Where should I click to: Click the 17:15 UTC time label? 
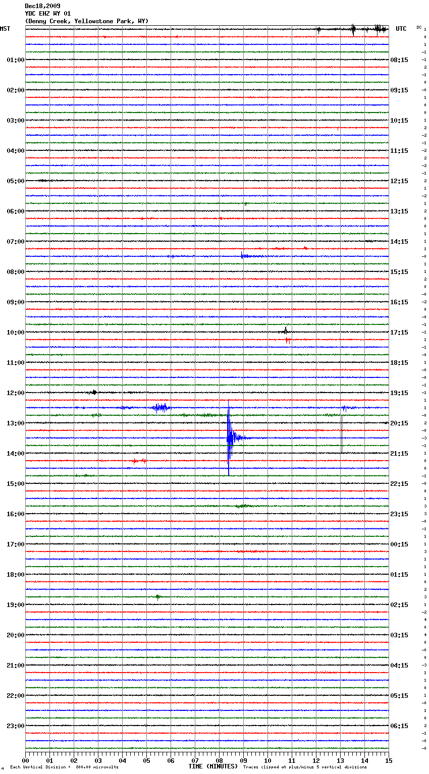[399, 333]
